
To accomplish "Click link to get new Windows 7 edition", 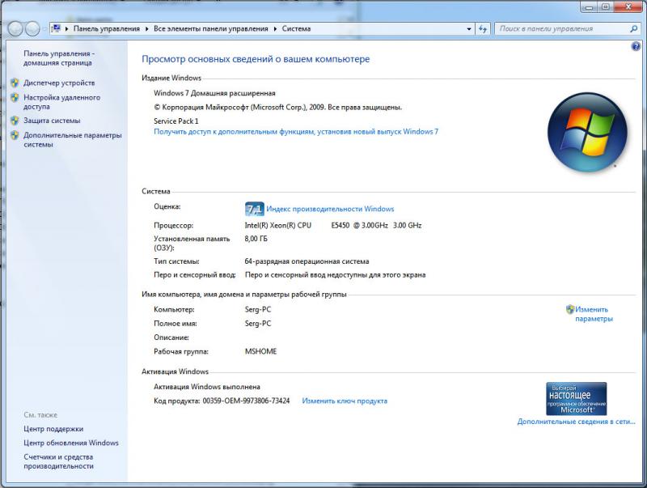I will click(296, 132).
